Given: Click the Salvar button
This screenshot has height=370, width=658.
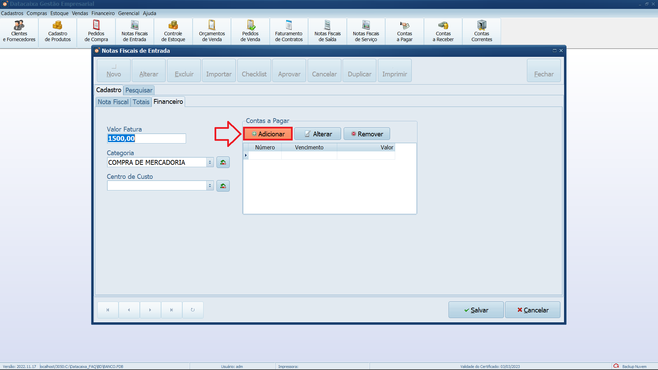Looking at the screenshot, I should click(476, 310).
